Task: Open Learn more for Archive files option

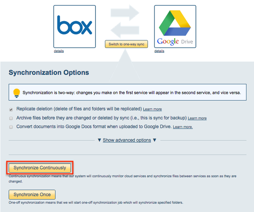Action: (x=197, y=118)
